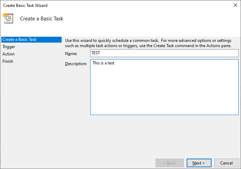Click the 'This is a test' description text
The height and width of the screenshot is (169, 241).
pyautogui.click(x=103, y=63)
